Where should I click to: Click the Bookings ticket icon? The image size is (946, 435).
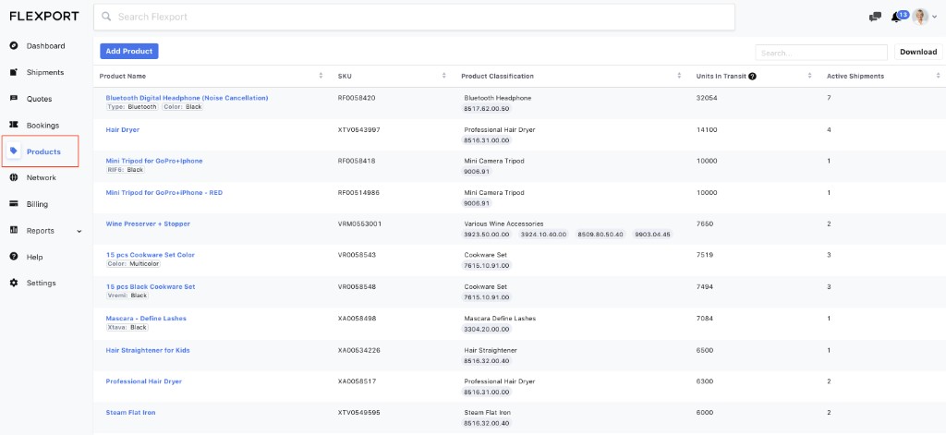click(14, 125)
